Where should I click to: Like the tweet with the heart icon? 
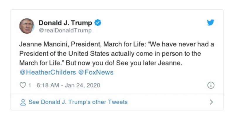[x=23, y=85]
